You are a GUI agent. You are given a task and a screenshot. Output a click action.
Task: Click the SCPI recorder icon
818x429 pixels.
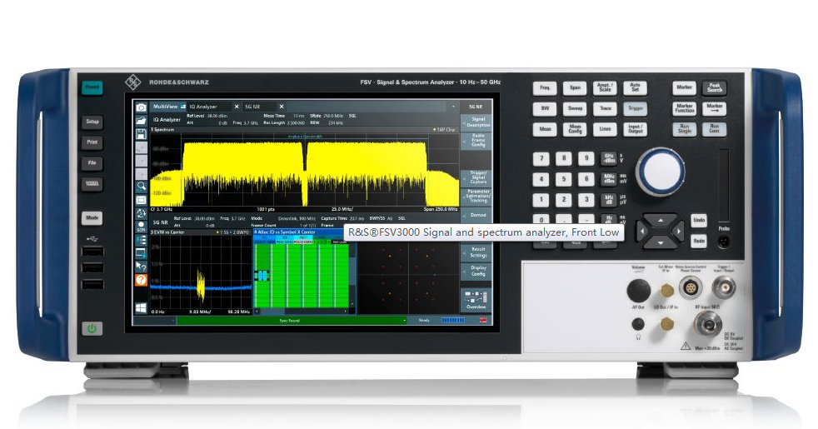point(141,227)
